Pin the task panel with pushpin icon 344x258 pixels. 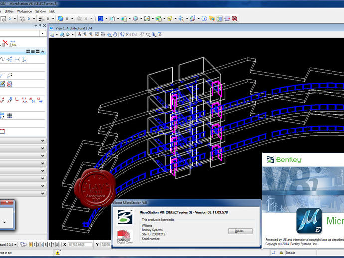(40, 26)
